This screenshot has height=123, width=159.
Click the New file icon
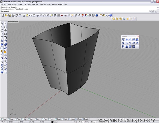click(3, 15)
